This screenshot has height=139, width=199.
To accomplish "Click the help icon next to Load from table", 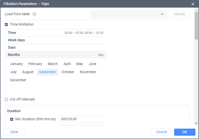I will click(x=34, y=14).
